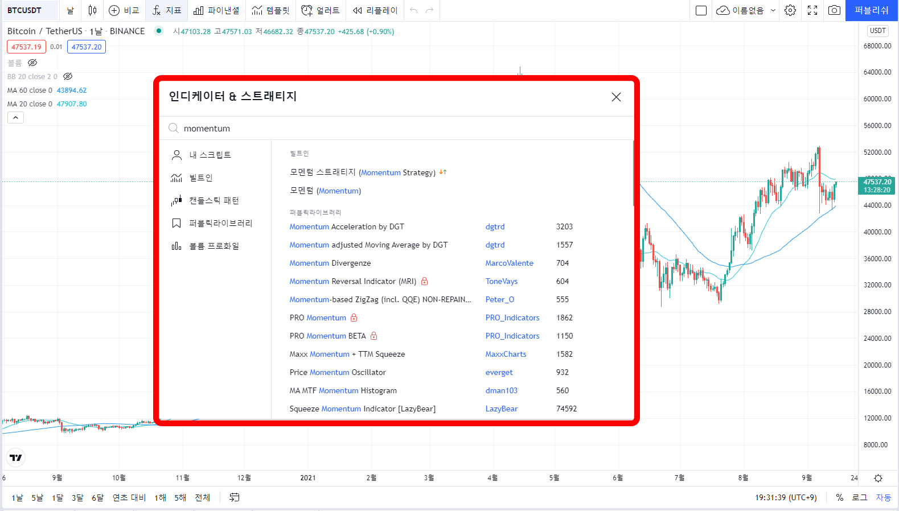899x511 pixels.
Task: Click the momentum search input field
Action: pos(399,129)
